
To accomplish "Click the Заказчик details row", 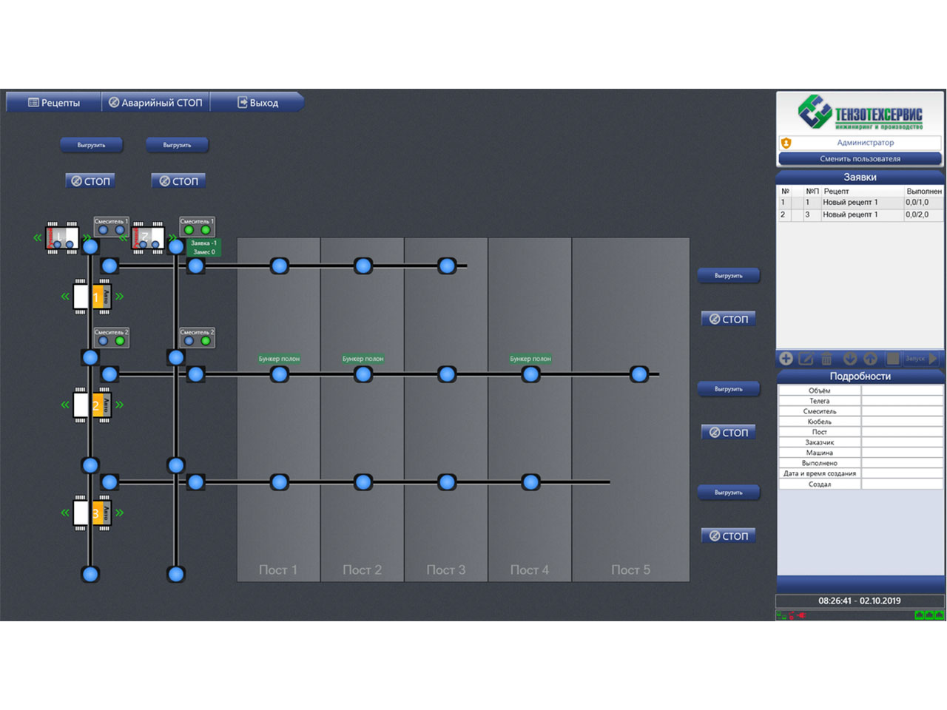I will pos(860,442).
